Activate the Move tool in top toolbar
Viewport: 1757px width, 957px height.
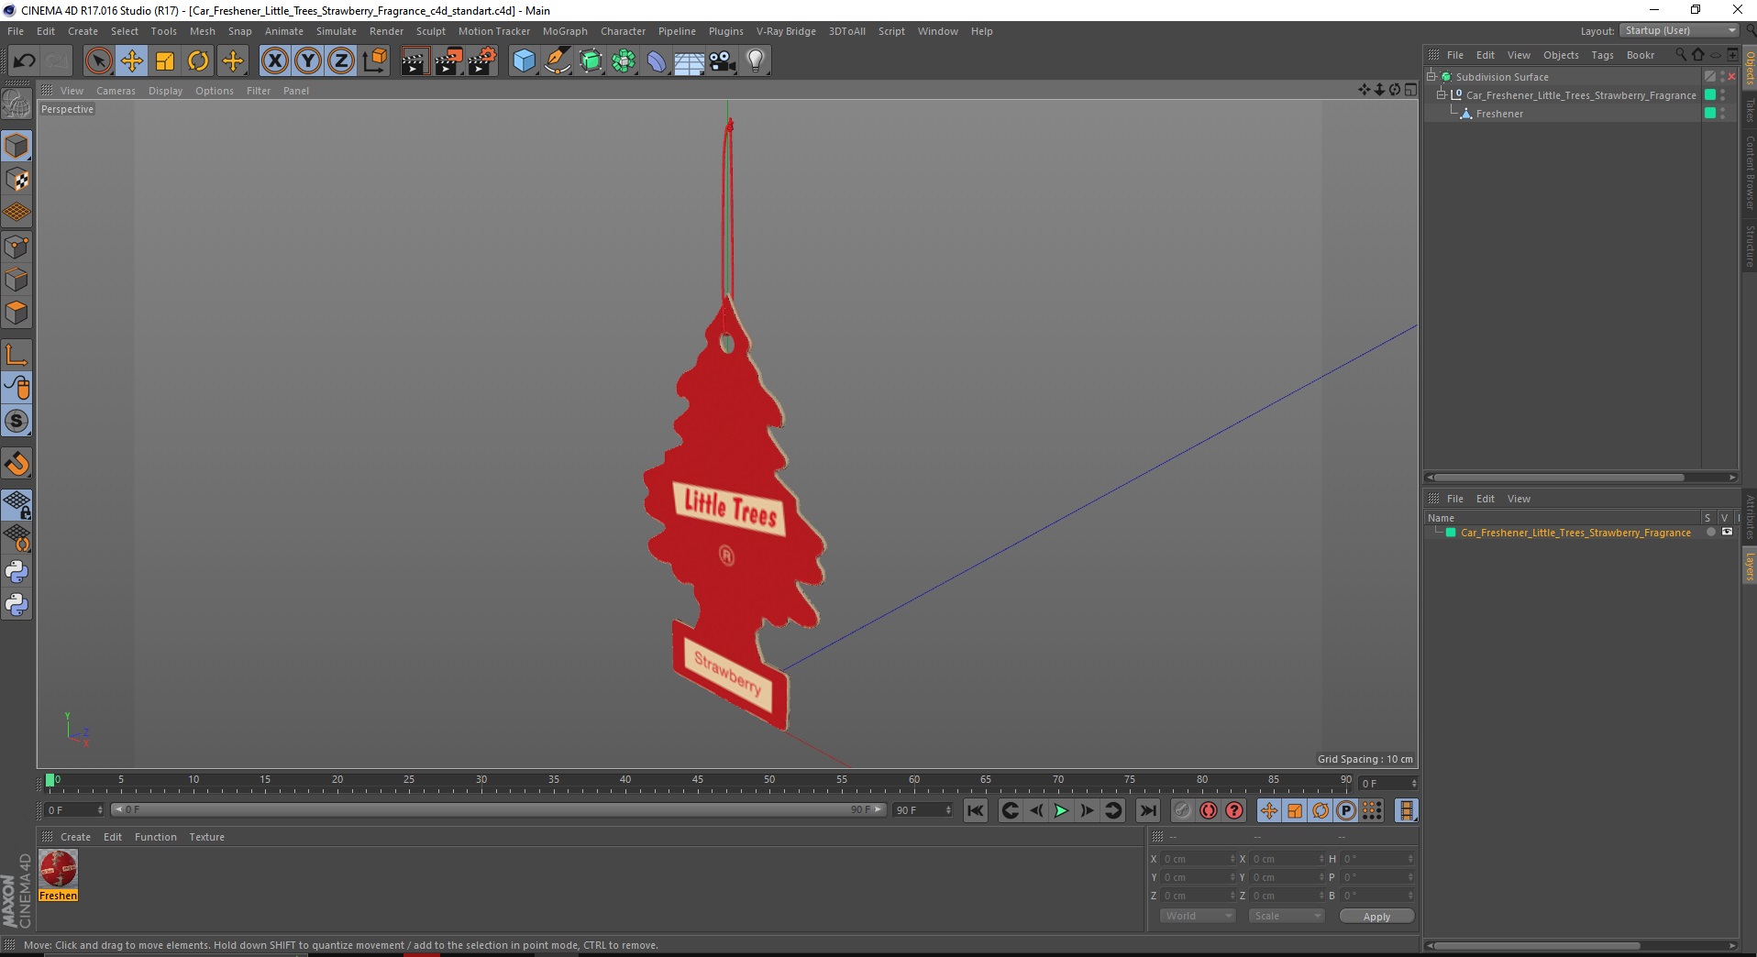click(132, 61)
